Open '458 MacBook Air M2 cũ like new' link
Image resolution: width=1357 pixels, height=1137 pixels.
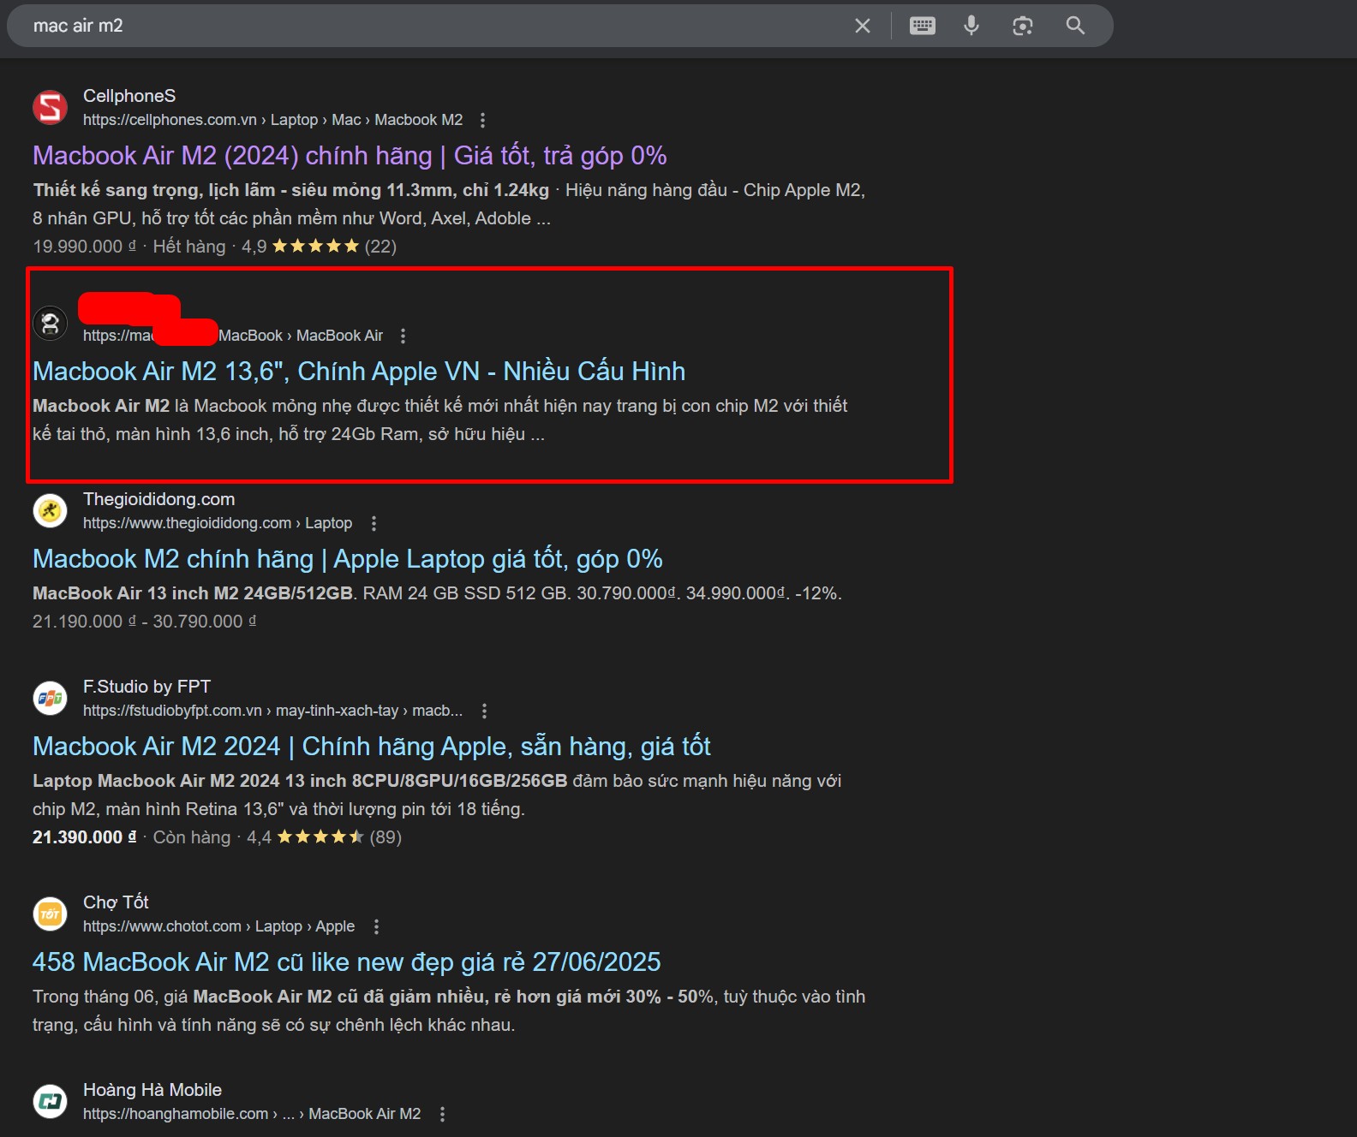347,962
